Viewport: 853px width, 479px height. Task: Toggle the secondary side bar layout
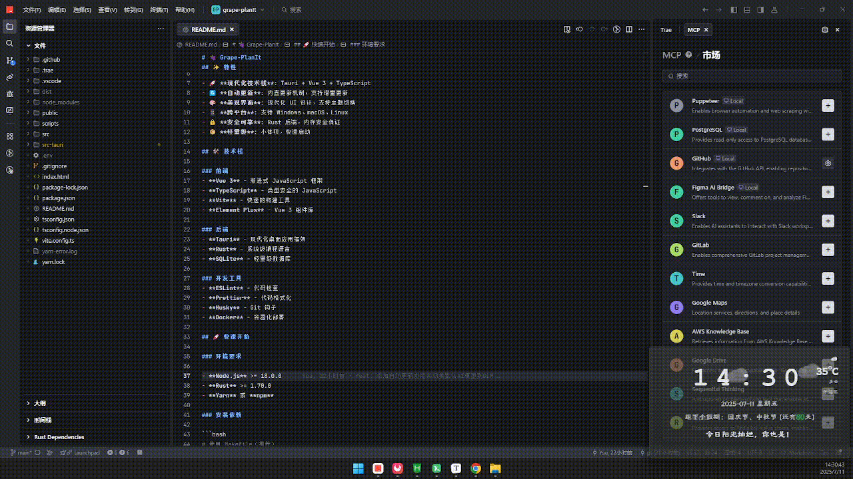[x=762, y=10]
